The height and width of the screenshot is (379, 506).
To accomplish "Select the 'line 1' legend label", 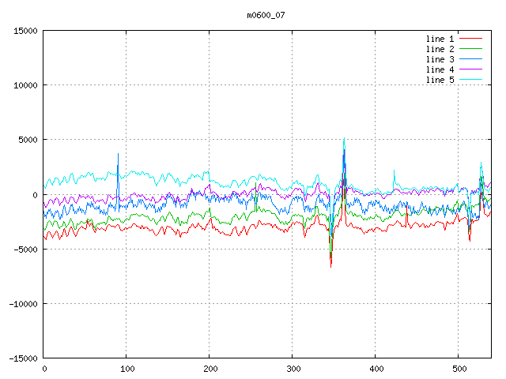I will tap(440, 39).
